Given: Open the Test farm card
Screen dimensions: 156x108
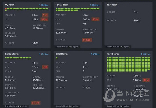Looking at the screenshot, I should (128, 25).
